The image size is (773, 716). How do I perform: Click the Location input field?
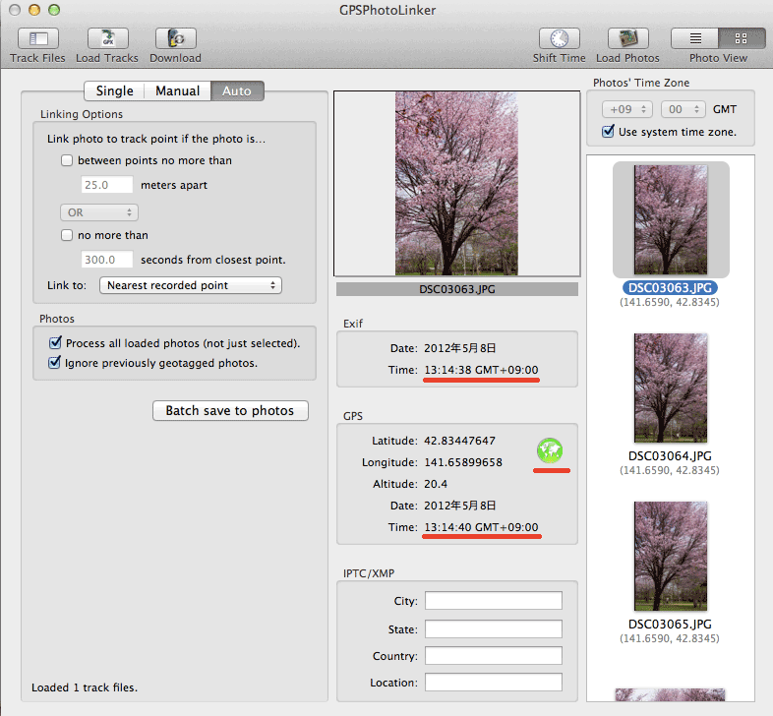coord(494,683)
